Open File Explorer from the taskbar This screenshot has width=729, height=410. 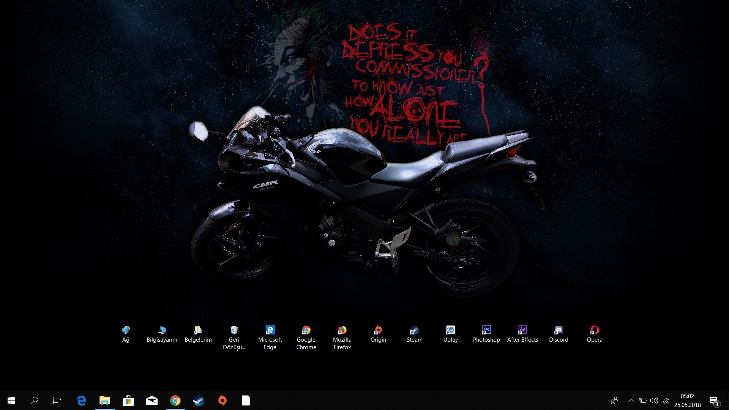[104, 401]
